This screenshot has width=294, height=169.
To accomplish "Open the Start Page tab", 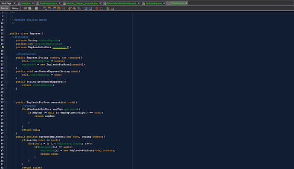I will (x=6, y=3).
